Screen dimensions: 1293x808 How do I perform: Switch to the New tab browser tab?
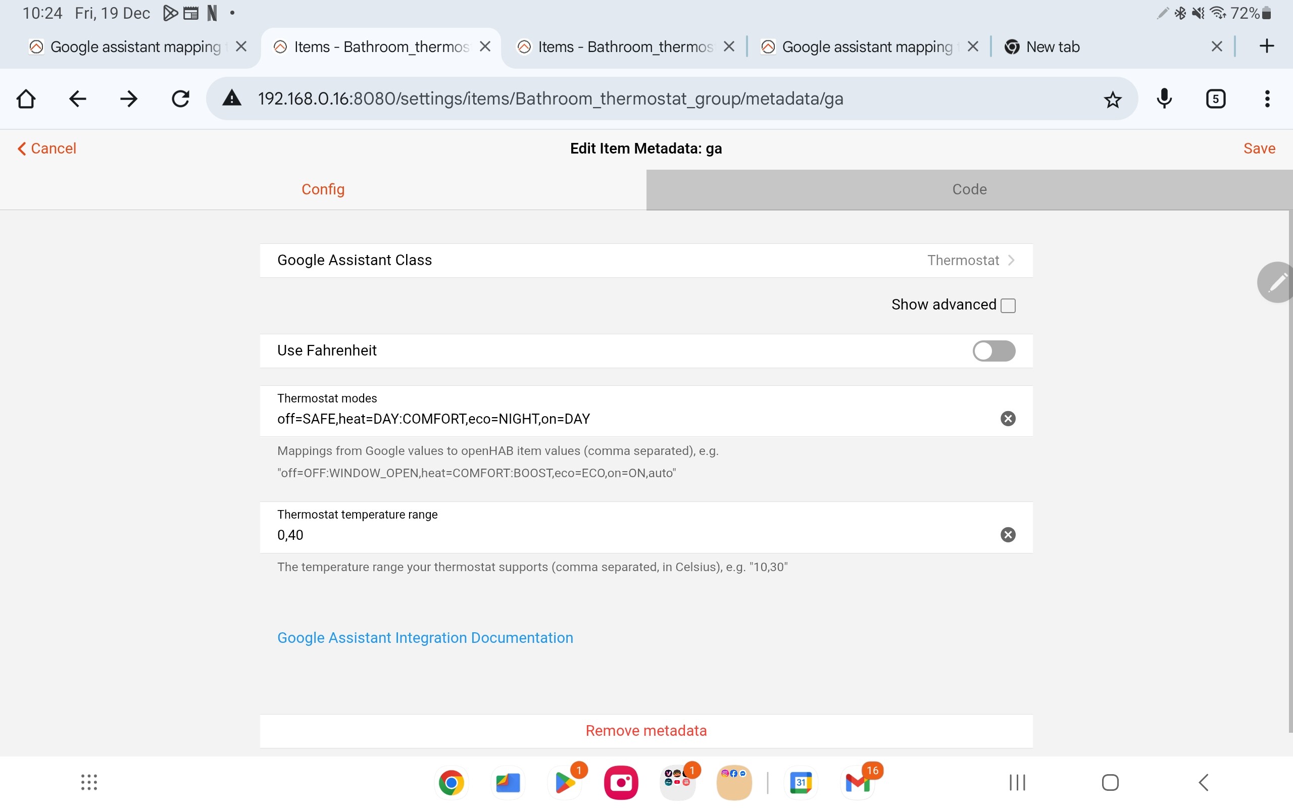pyautogui.click(x=1053, y=47)
